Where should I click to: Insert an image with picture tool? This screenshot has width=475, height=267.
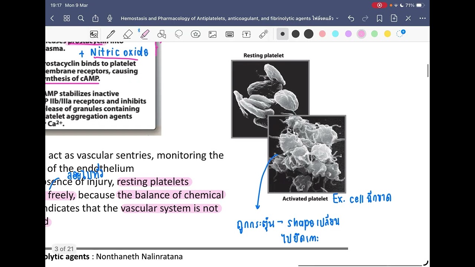(213, 34)
